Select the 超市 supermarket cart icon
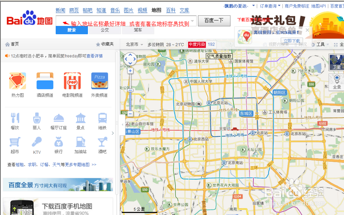The width and height of the screenshot is (344, 215). (15, 142)
